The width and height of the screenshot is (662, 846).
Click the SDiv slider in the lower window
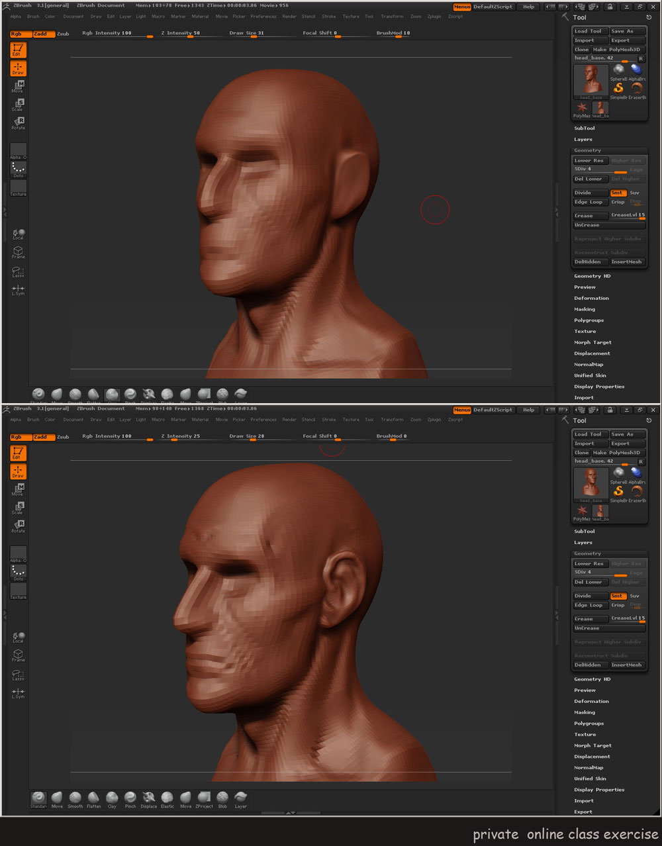(600, 573)
